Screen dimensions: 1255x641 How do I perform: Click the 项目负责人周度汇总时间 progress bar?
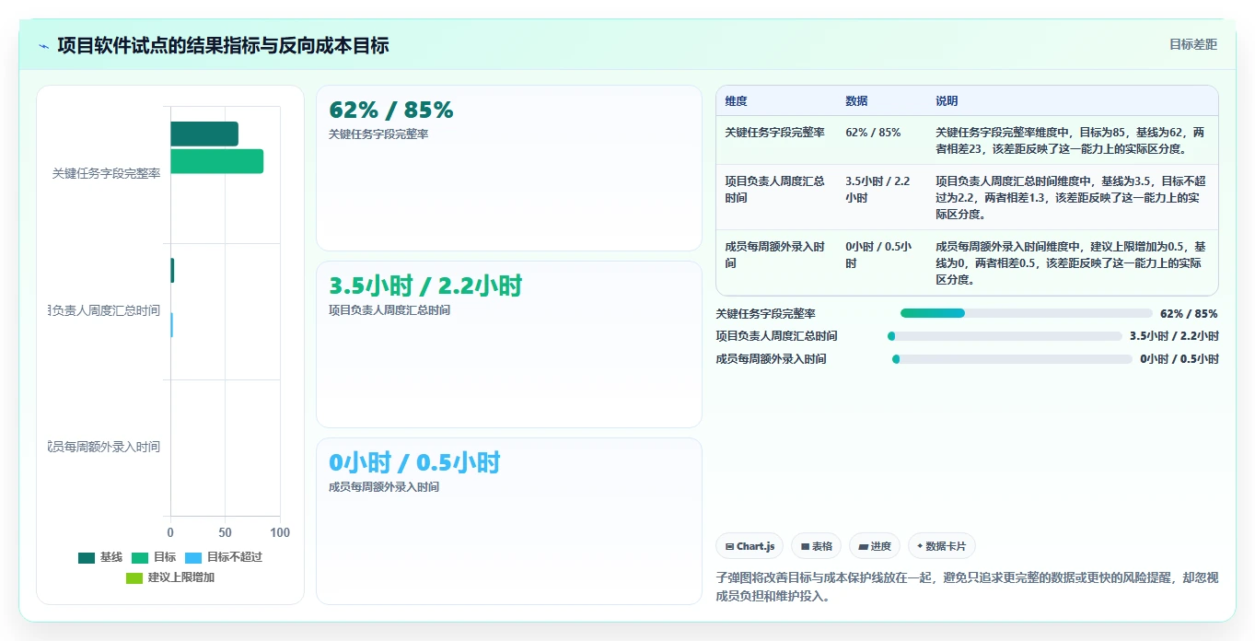tap(1005, 336)
